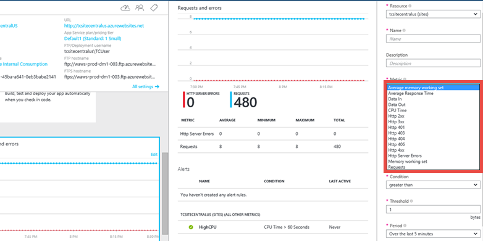Open the Period dropdown Over the last 5 minutes

point(433,234)
